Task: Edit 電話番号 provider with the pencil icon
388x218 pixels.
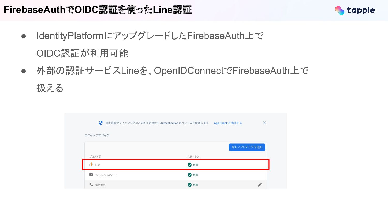Action: 260,185
